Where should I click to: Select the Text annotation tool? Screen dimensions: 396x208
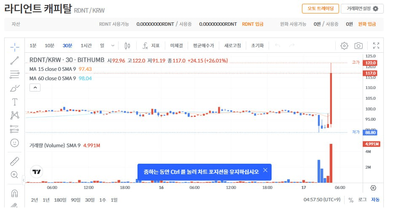pos(15,102)
